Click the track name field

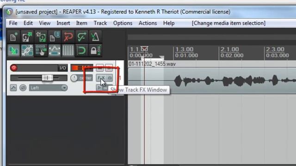tap(37, 68)
